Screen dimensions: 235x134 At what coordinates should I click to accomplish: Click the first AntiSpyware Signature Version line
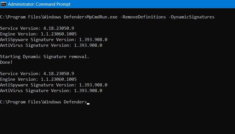[x=54, y=40]
